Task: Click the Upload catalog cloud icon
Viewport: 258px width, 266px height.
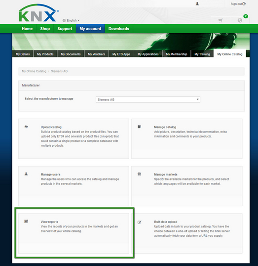Action: coord(26,127)
